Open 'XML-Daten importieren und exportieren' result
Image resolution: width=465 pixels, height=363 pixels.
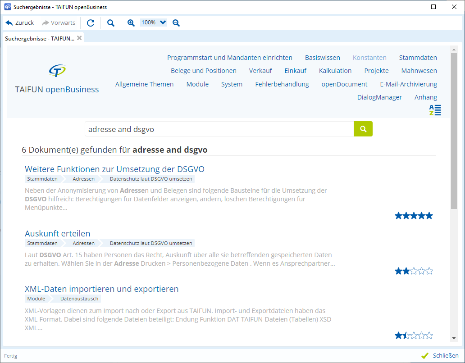tap(101, 289)
